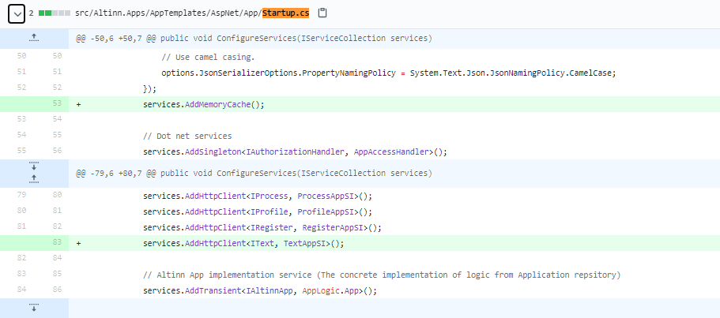Select old line number 50
The image size is (720, 318).
click(x=21, y=56)
